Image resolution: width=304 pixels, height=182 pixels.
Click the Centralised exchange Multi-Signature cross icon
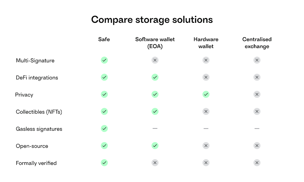pos(257,60)
